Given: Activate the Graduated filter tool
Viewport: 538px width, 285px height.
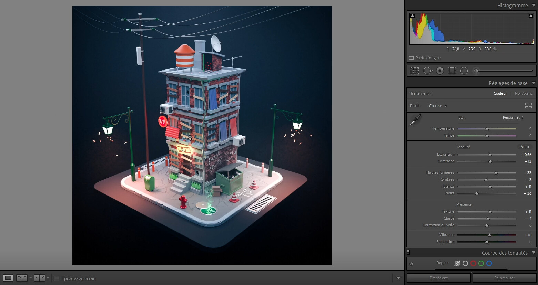Looking at the screenshot, I should [x=452, y=71].
